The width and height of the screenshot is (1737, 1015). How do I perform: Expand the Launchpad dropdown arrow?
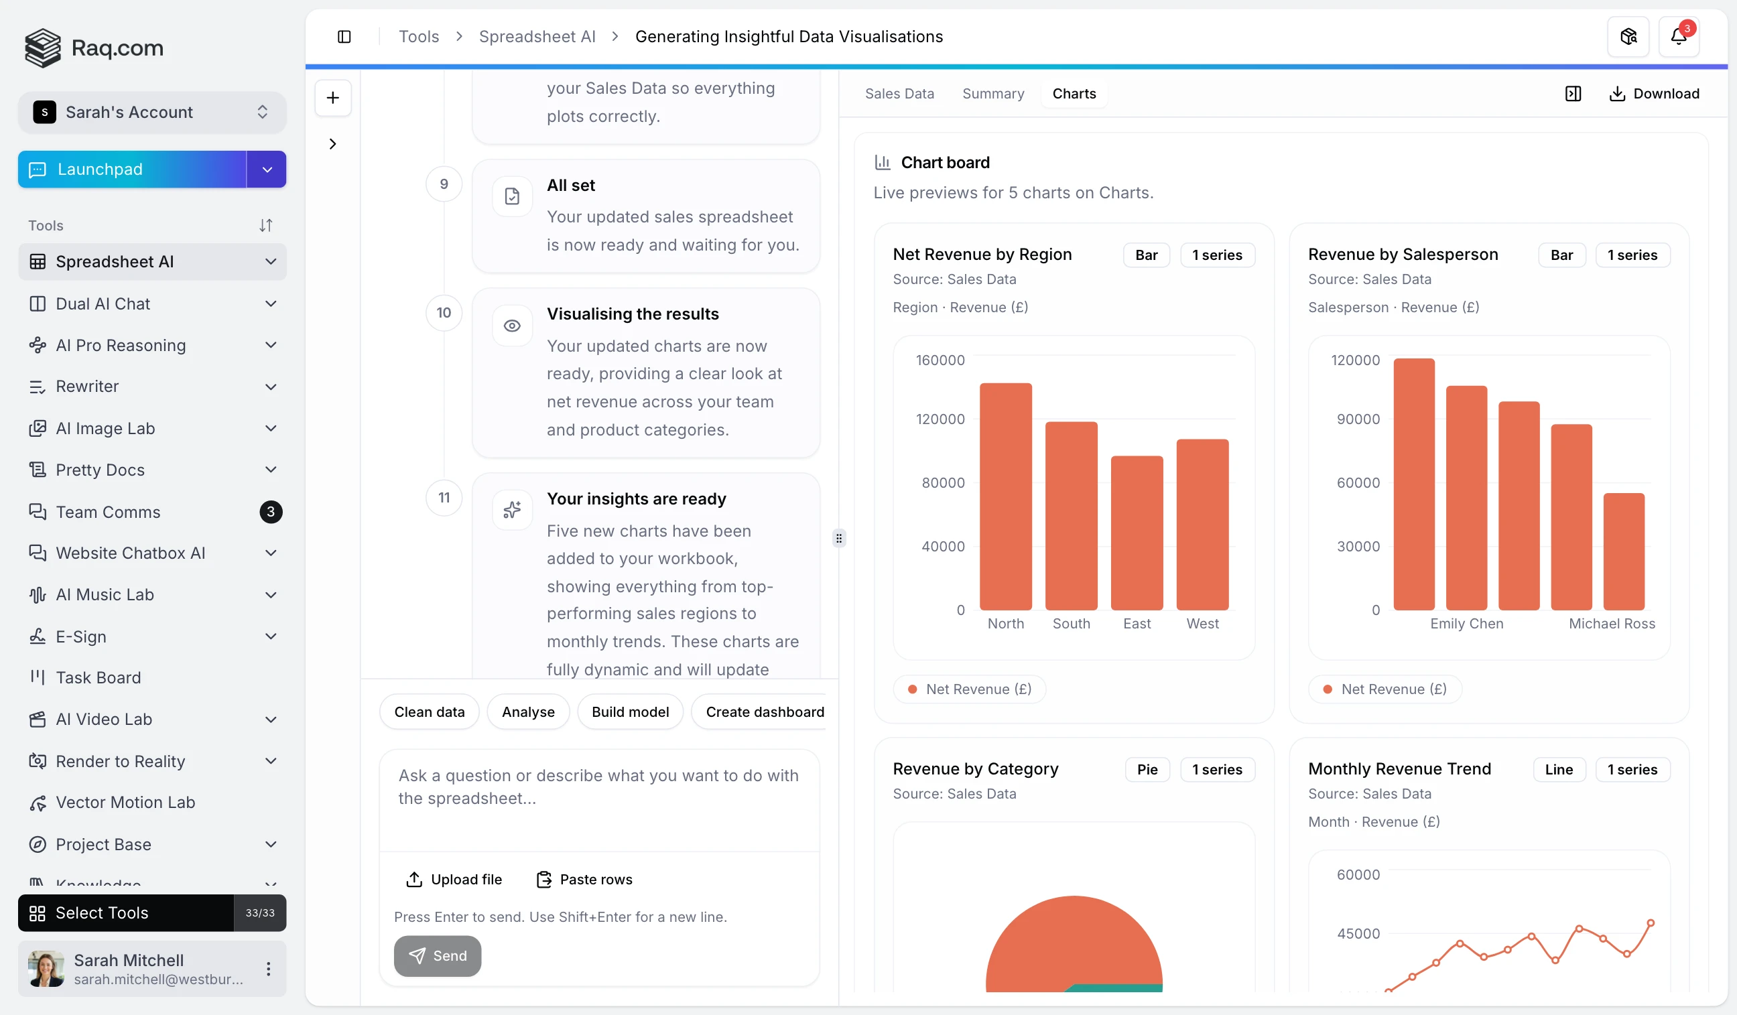[266, 169]
